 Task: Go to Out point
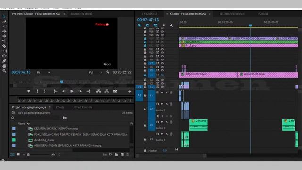click(x=88, y=91)
